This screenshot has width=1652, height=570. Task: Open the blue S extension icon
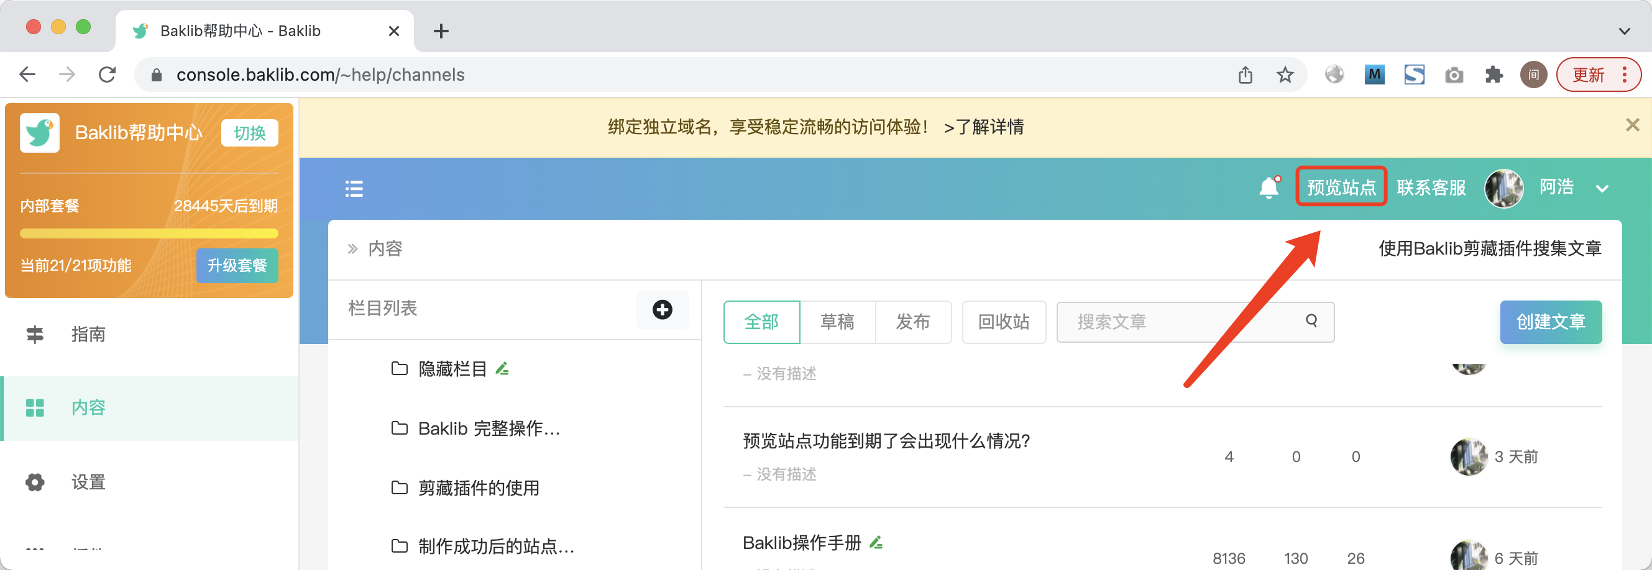pos(1414,75)
